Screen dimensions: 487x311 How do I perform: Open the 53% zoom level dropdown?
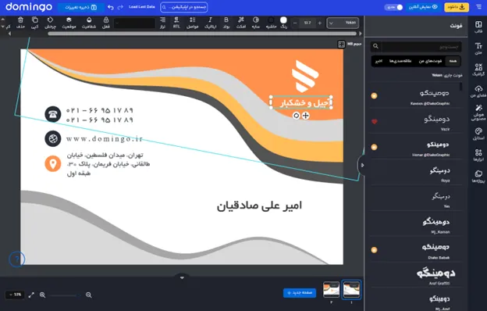pyautogui.click(x=15, y=295)
